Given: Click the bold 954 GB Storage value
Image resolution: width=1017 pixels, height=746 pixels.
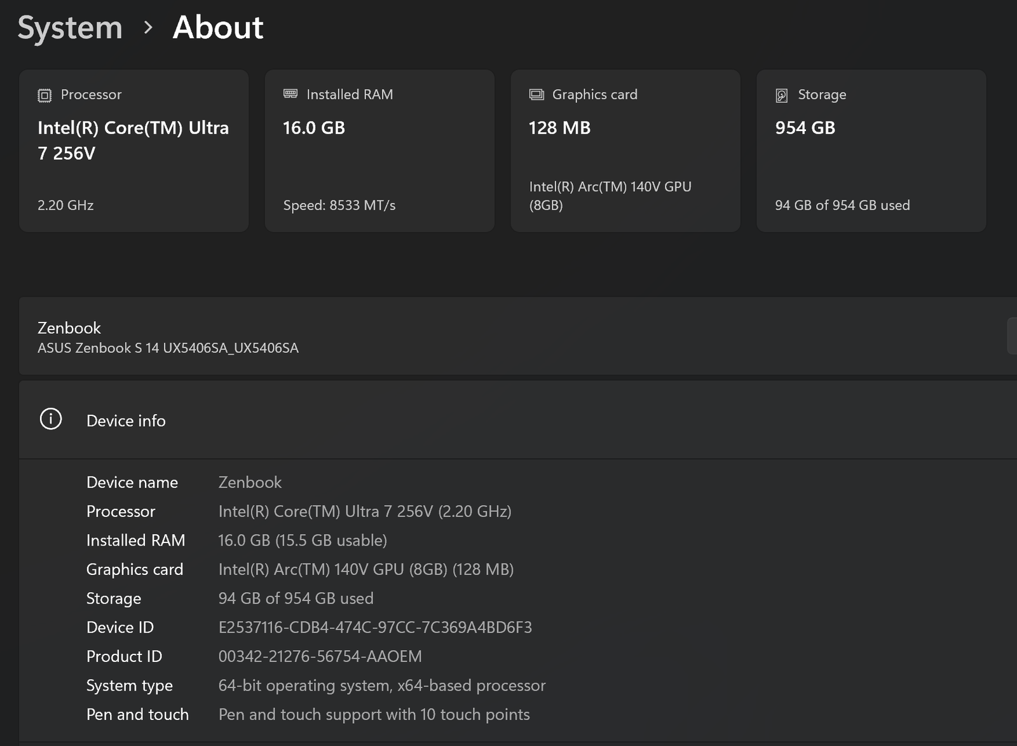Looking at the screenshot, I should click(x=805, y=128).
